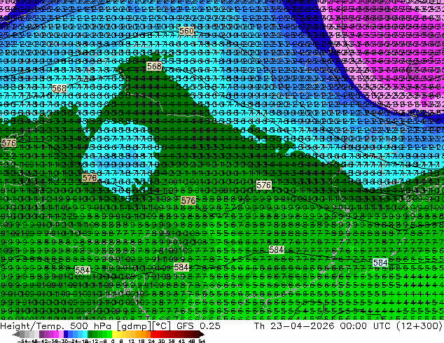The height and width of the screenshot is (343, 444).
Task: Click the 568 label on the cyan area at left
Action: pyautogui.click(x=60, y=89)
